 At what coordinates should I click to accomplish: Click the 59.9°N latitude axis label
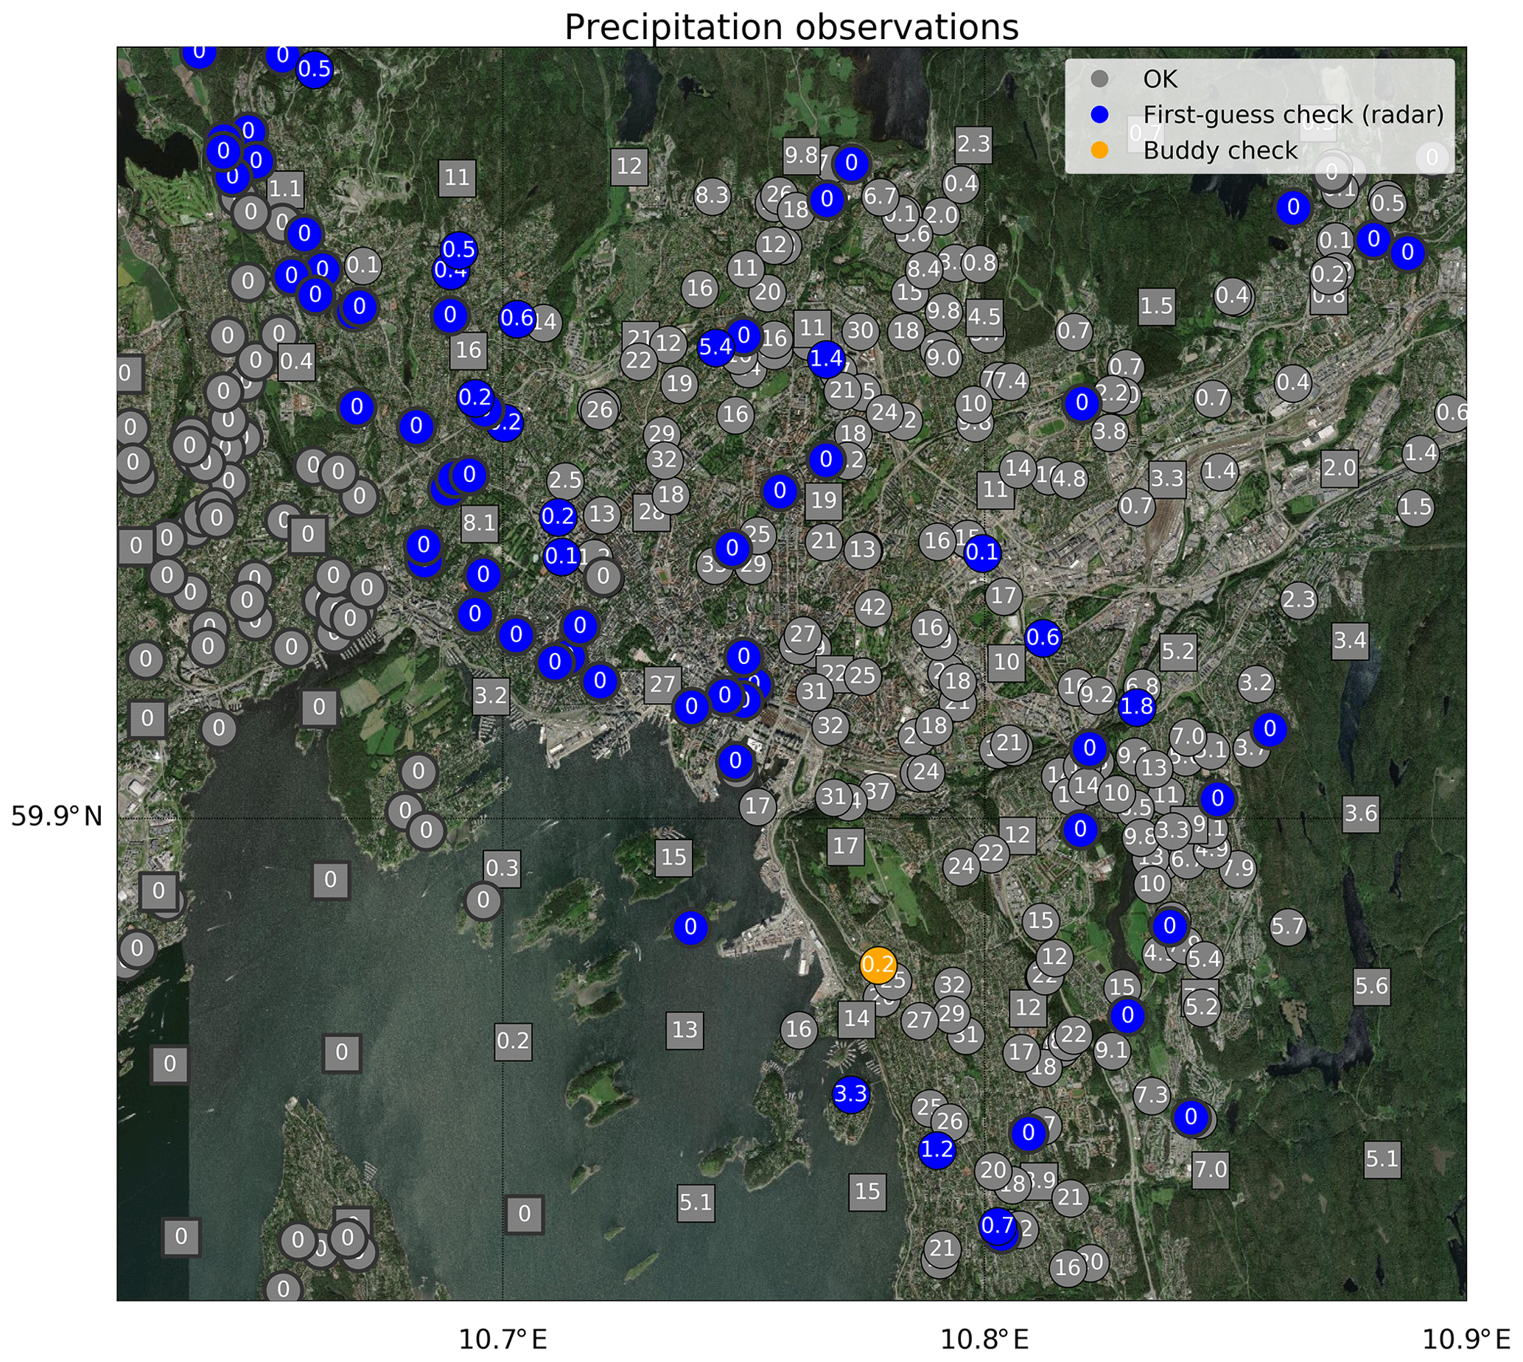(x=57, y=817)
